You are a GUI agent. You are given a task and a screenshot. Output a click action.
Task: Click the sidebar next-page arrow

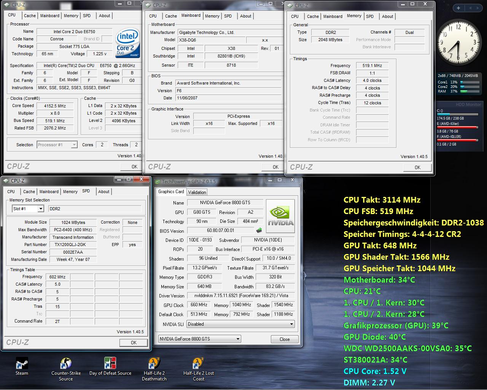click(x=477, y=8)
